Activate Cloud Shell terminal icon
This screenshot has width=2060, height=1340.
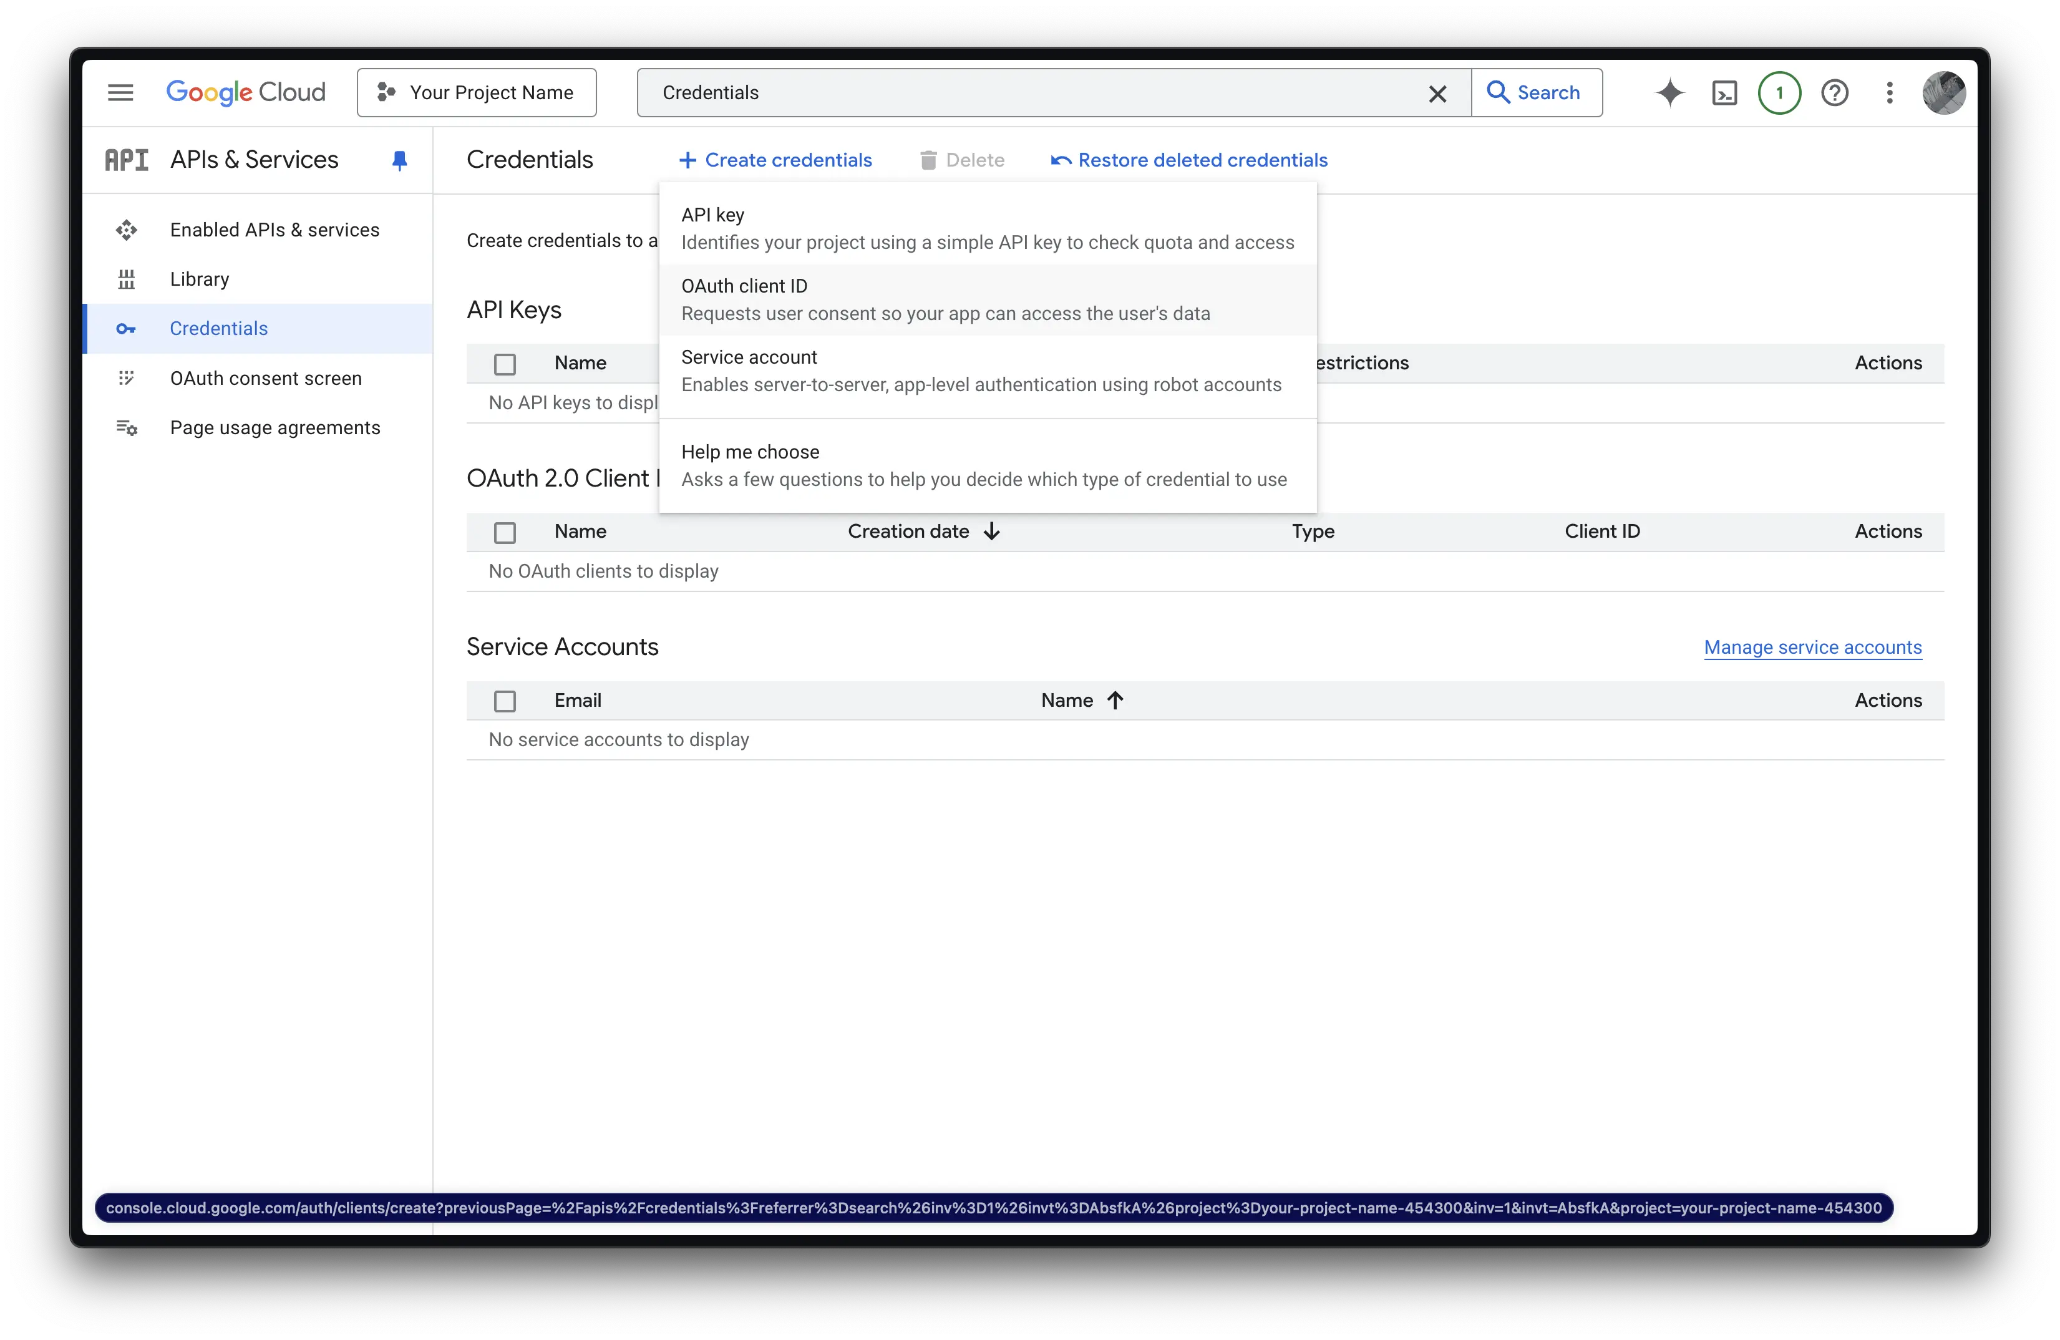tap(1724, 92)
